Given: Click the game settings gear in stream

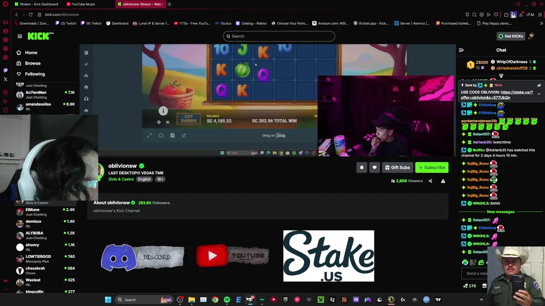Looking at the screenshot, I should 159,122.
